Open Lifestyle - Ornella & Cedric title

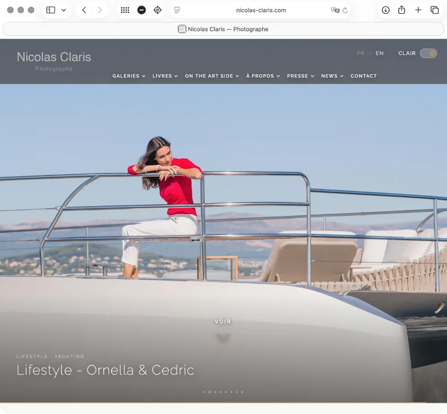pos(105,370)
